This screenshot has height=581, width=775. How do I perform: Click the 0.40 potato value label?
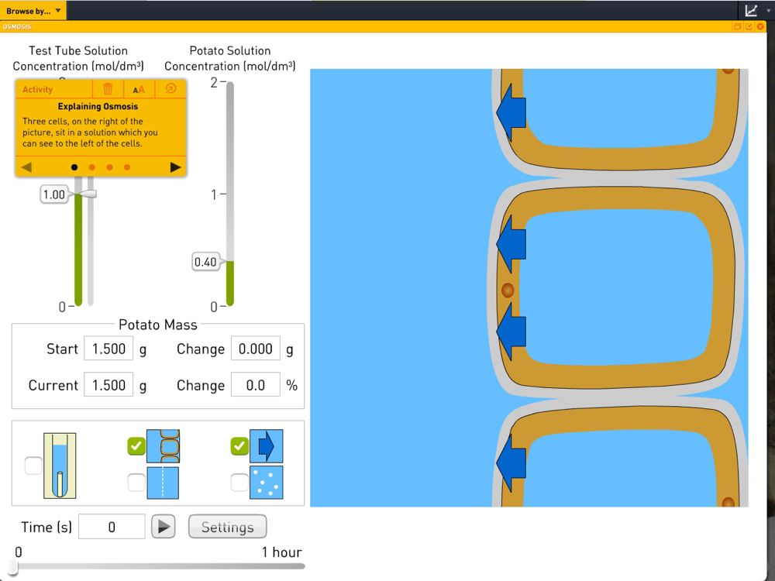(205, 262)
